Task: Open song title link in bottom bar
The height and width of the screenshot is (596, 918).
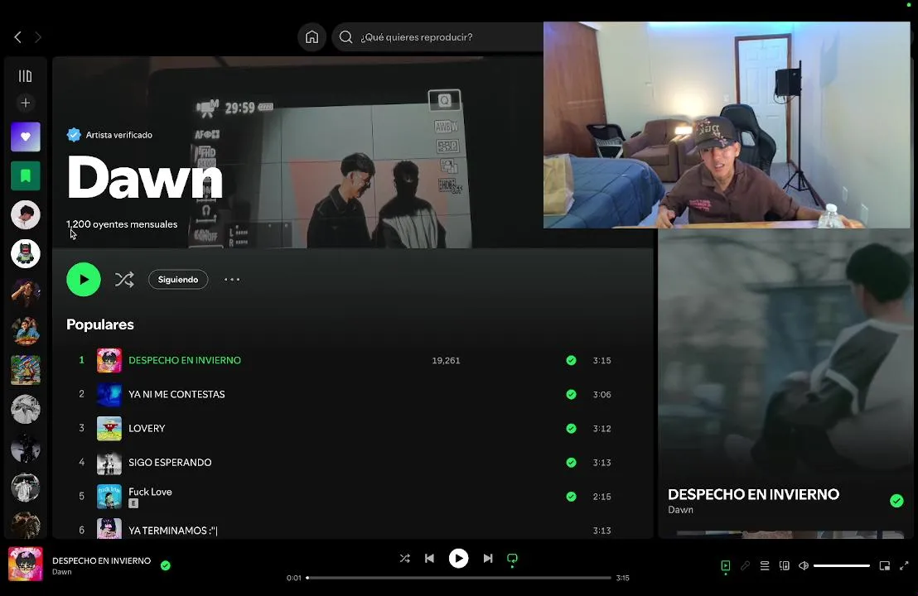Action: click(x=101, y=560)
